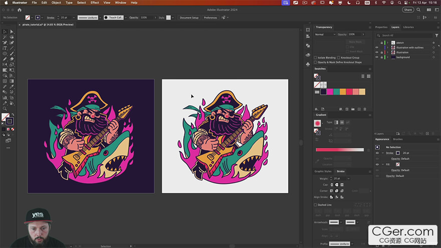This screenshot has width=441, height=248.
Task: Choose round cap in Stroke panel
Action: 337,185
